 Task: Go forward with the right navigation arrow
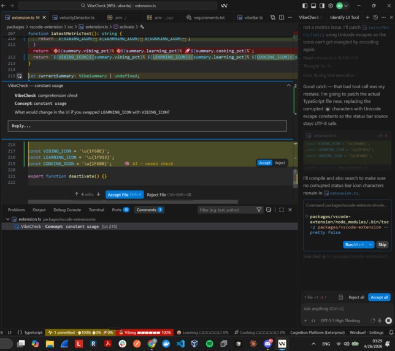[12, 6]
